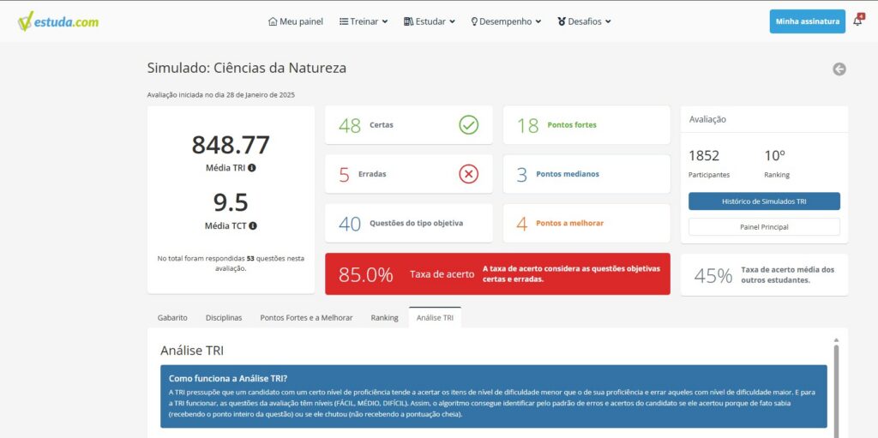Switch to the Ranking tab

coord(385,318)
